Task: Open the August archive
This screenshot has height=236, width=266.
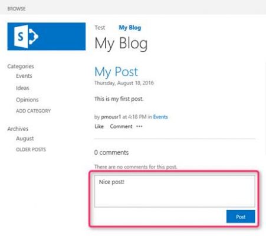Action: click(25, 139)
